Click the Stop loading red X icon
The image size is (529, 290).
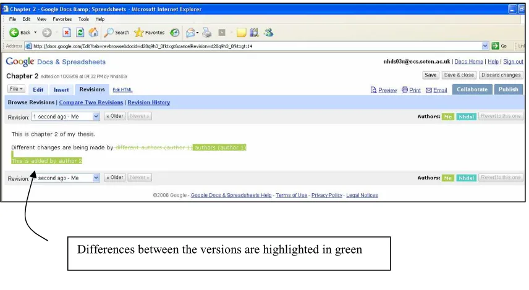[67, 32]
